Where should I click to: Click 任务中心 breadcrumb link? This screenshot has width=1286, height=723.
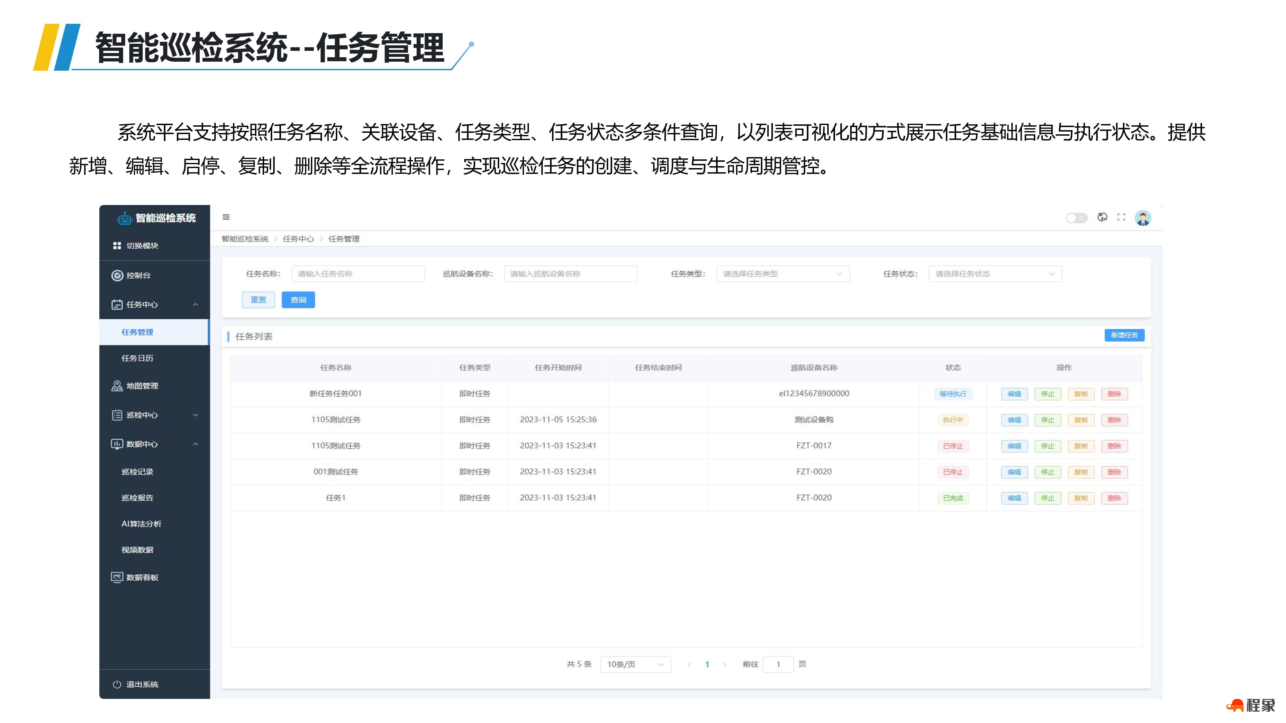298,239
